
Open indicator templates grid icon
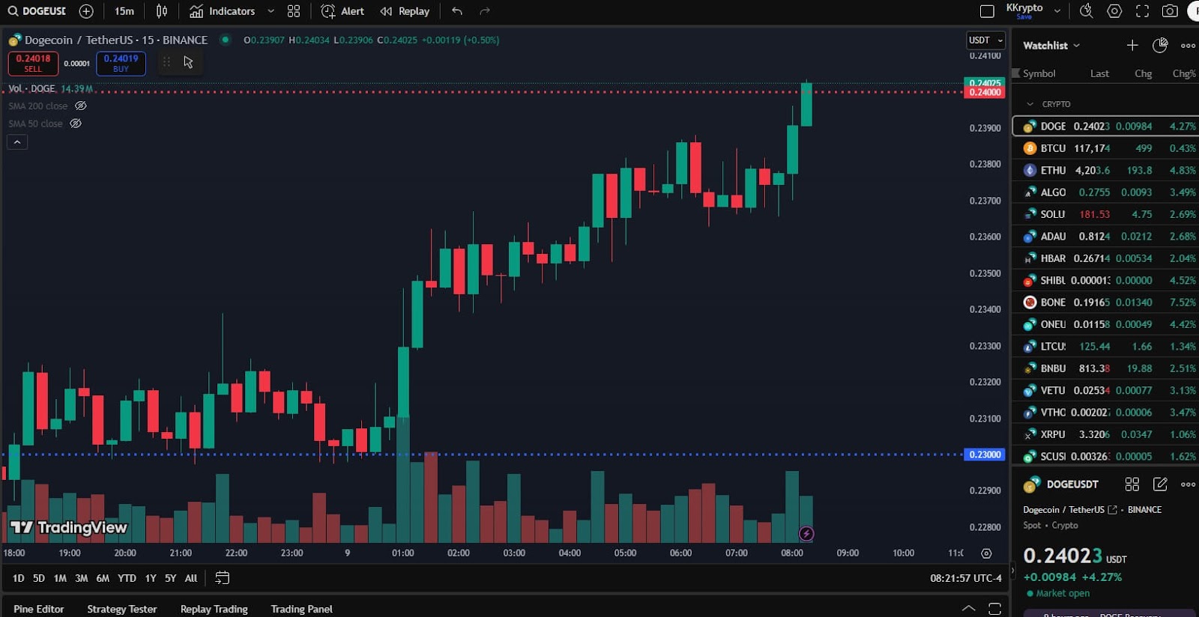click(x=294, y=11)
